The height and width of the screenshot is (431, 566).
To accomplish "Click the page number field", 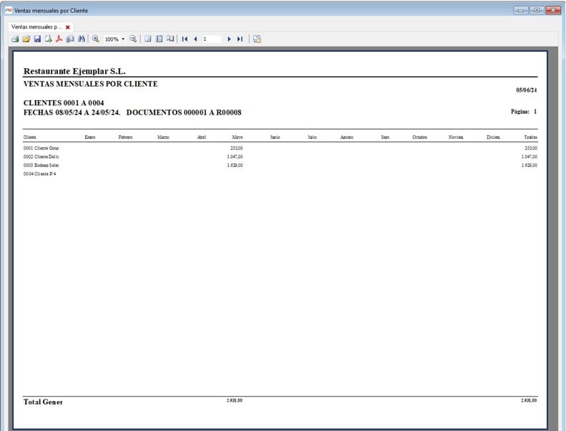I will click(x=211, y=39).
